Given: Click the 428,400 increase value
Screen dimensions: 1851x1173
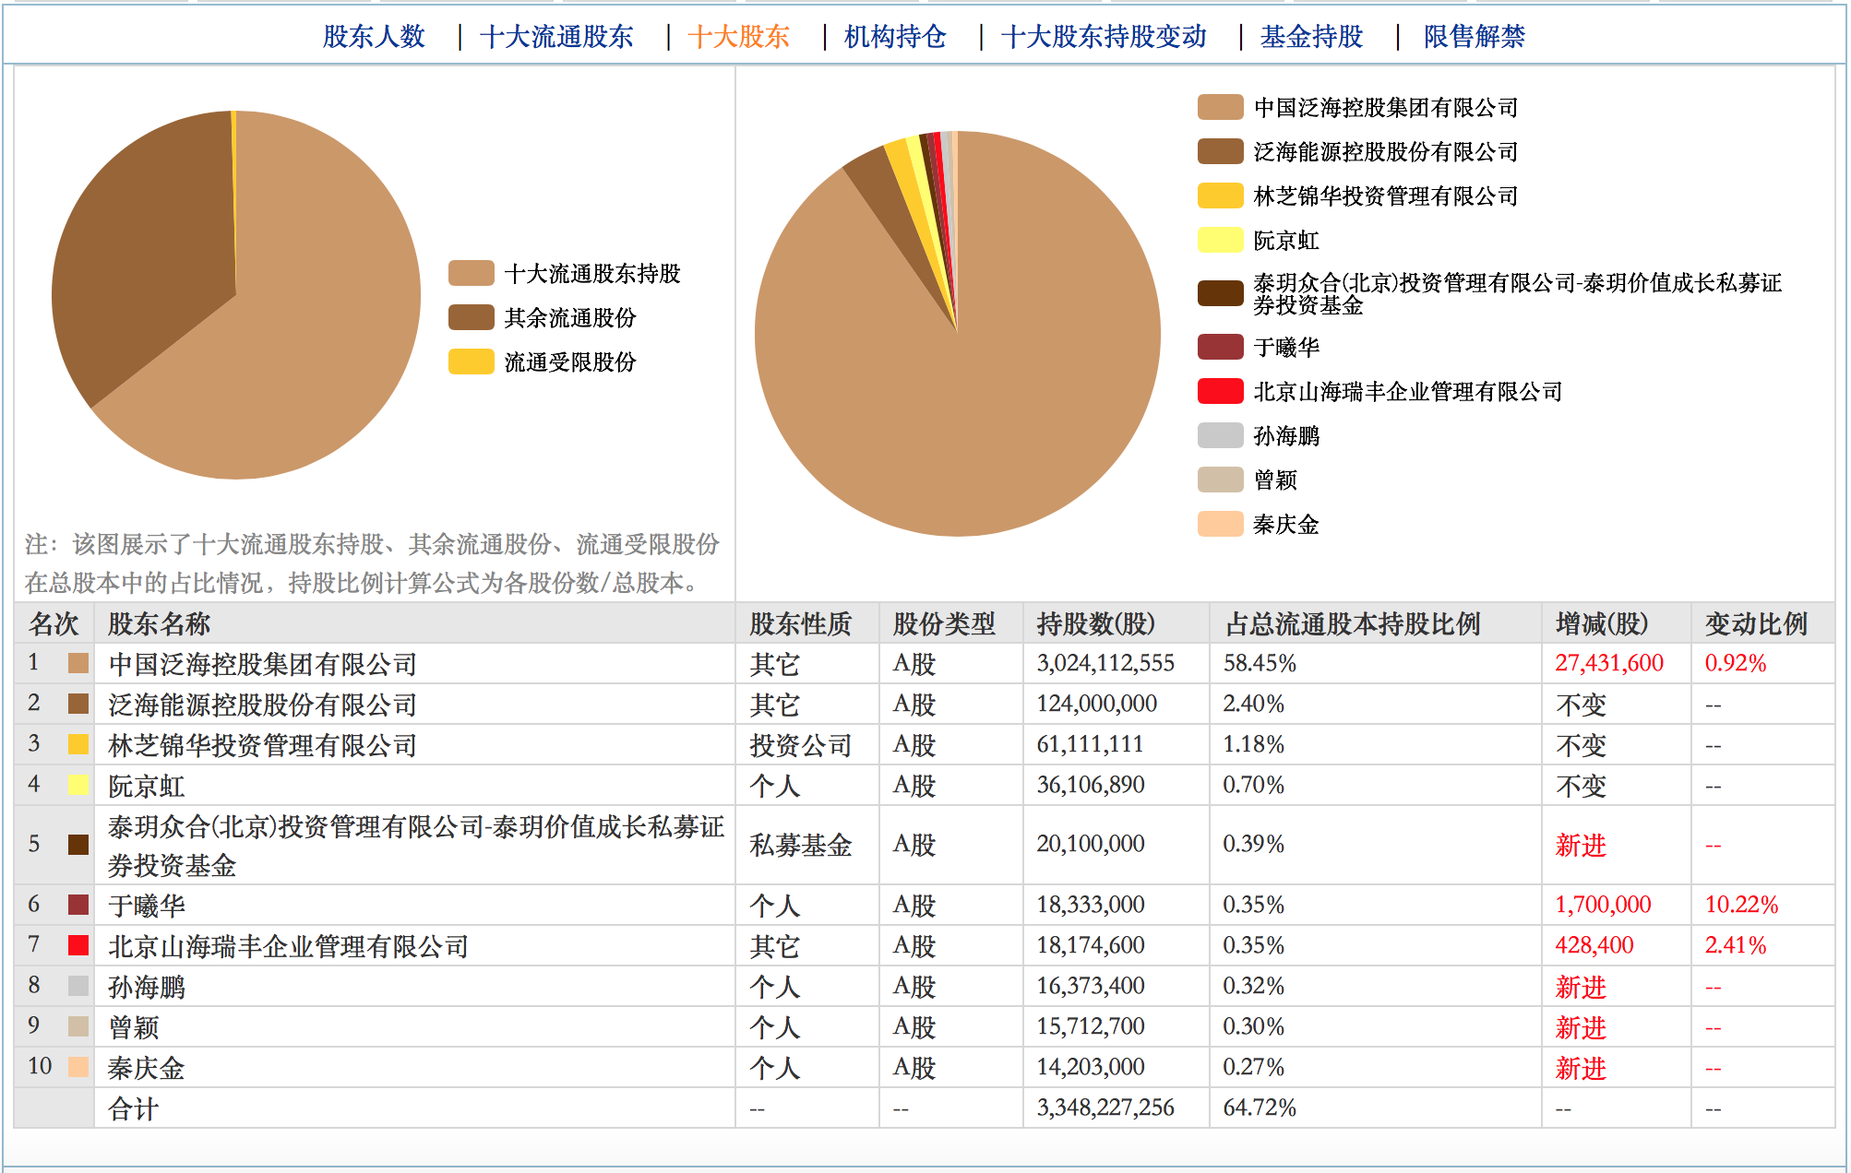Looking at the screenshot, I should point(1594,945).
